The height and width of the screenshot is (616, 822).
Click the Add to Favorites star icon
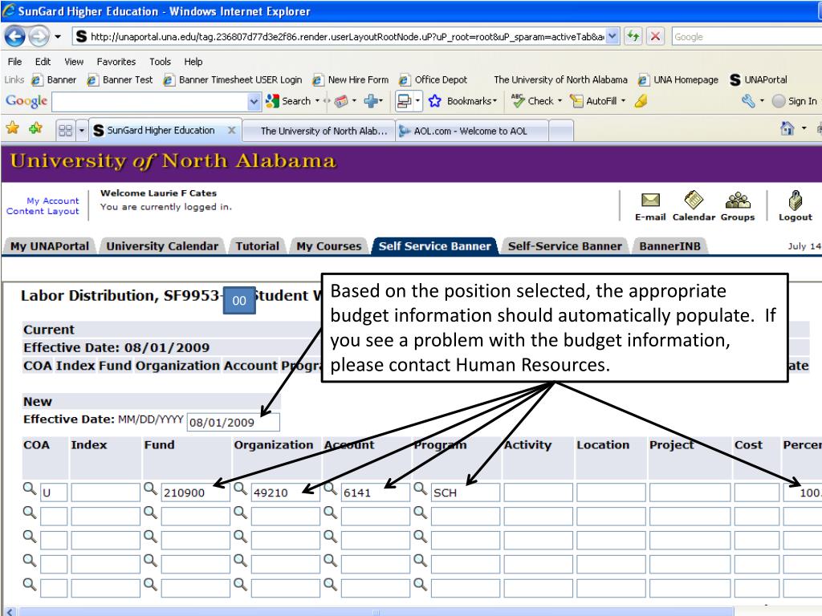(x=35, y=128)
